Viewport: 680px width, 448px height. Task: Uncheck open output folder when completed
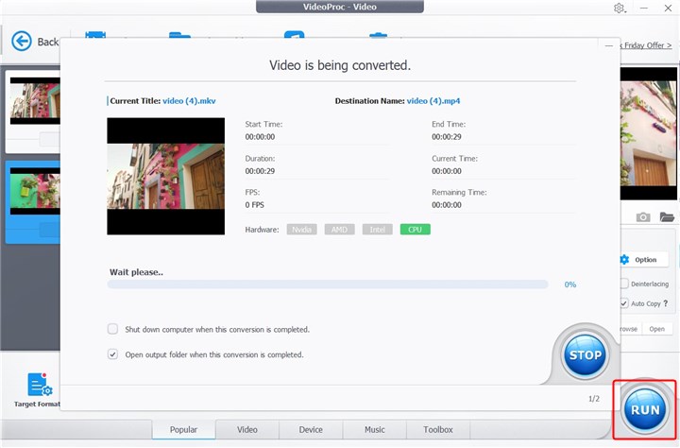pyautogui.click(x=113, y=354)
